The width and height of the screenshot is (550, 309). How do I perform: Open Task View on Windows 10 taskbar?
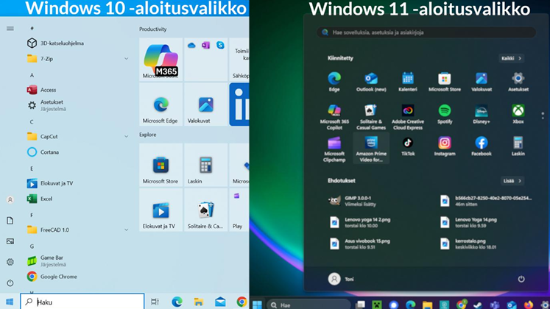click(155, 302)
